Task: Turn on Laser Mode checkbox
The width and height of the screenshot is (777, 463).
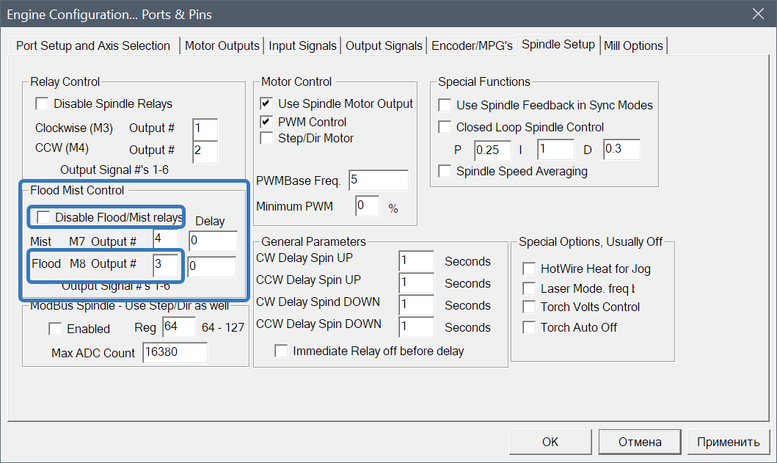Action: (x=529, y=288)
